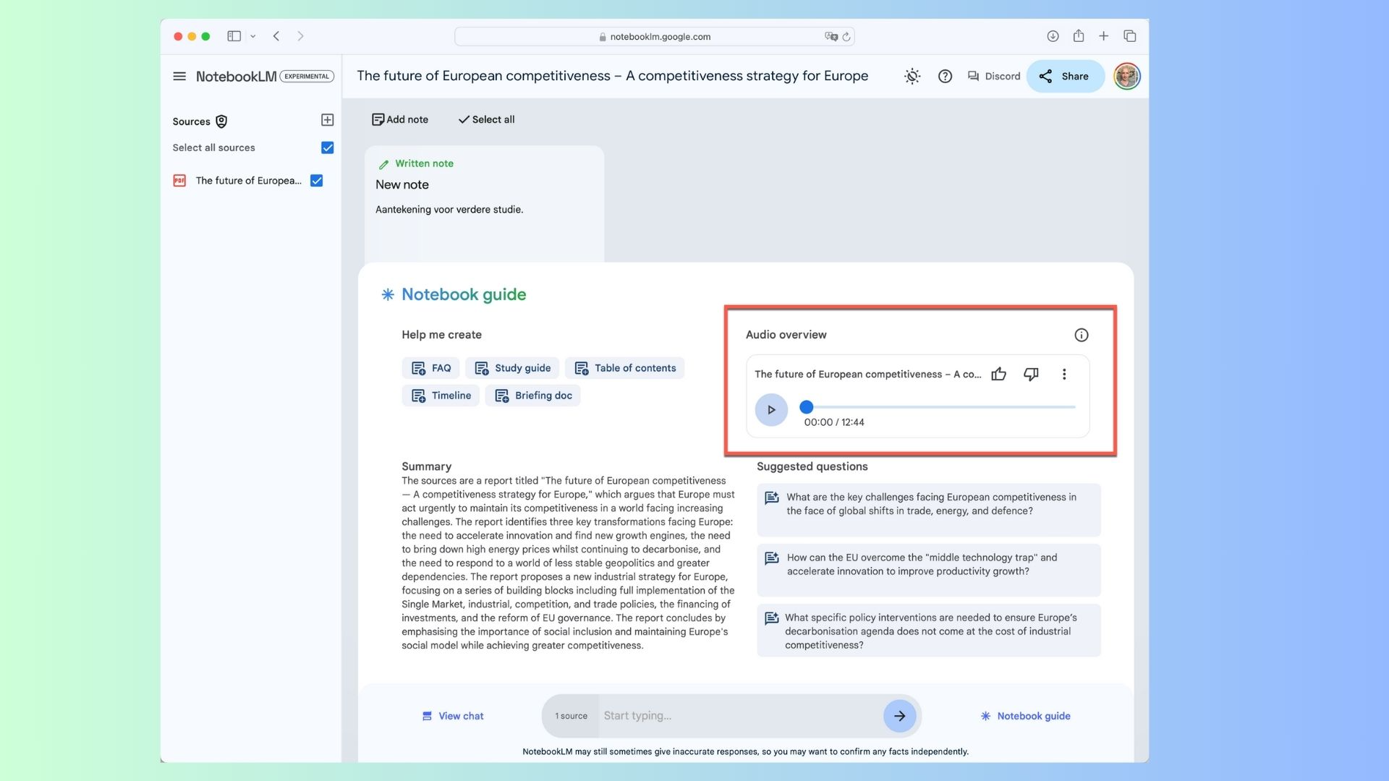The height and width of the screenshot is (781, 1389).
Task: Play the Audio overview track
Action: [x=772, y=409]
